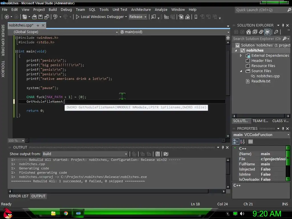Click the Properties grid green scrollbar thumb
292x219 pixels.
288,158
